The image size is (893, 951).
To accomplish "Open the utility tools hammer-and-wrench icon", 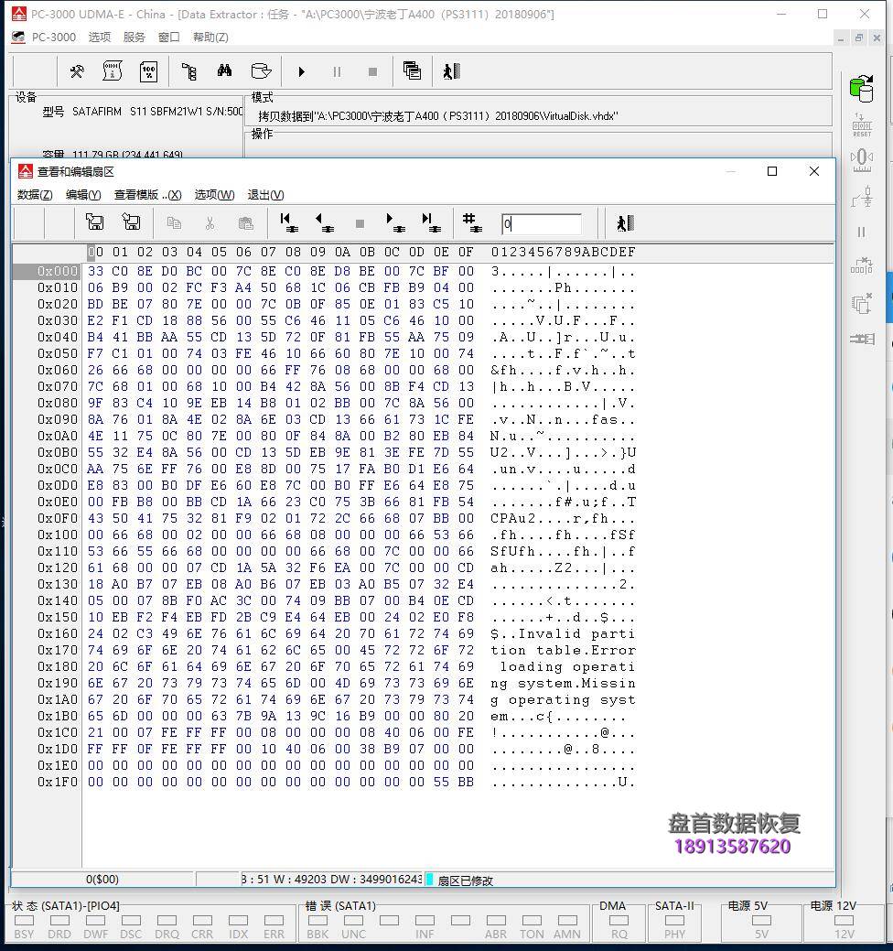I will (77, 71).
